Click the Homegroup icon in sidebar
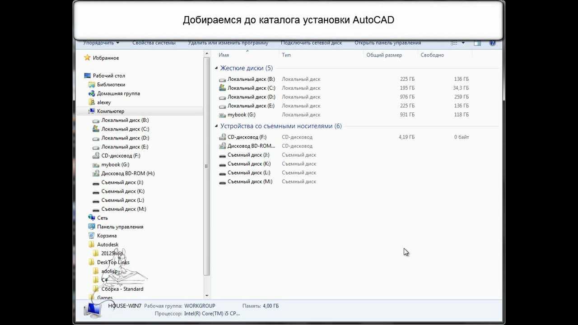578x325 pixels. point(92,93)
